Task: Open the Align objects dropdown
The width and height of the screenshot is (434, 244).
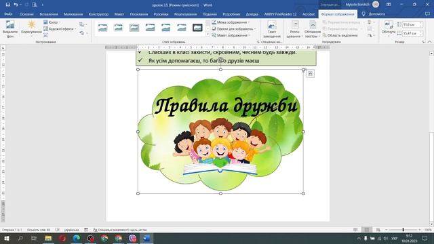Action: click(x=370, y=22)
